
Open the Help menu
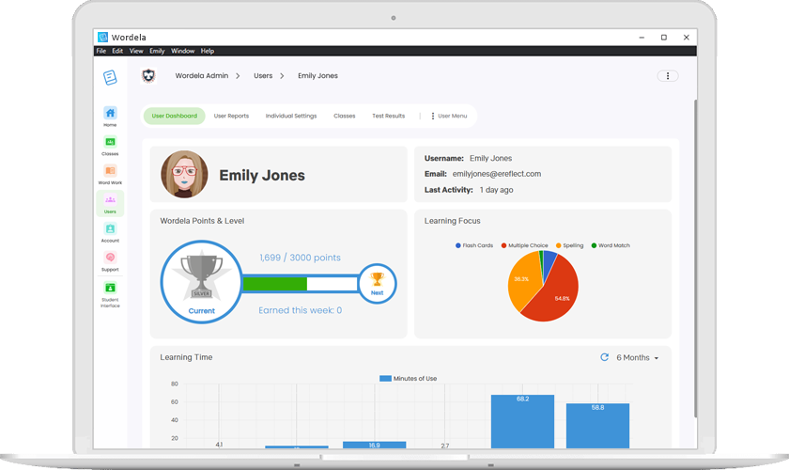(208, 51)
